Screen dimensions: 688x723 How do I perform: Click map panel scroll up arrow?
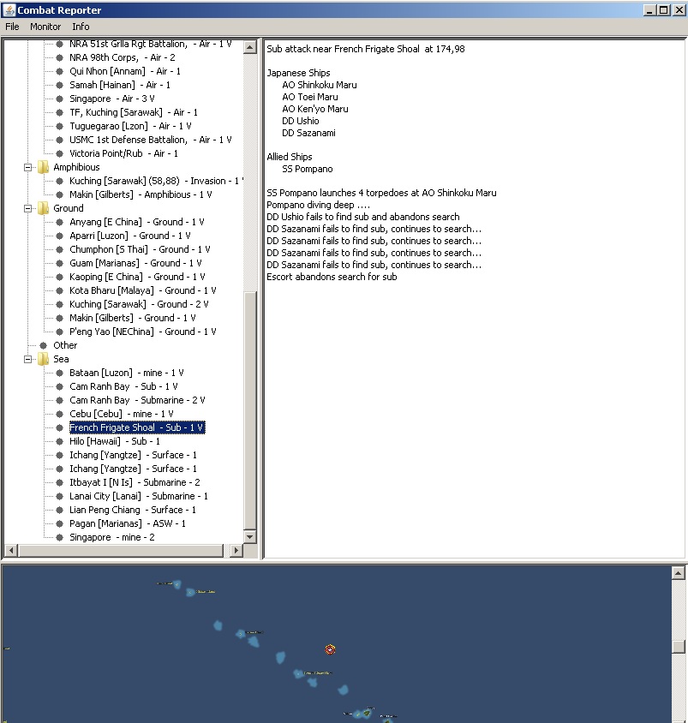pos(678,573)
